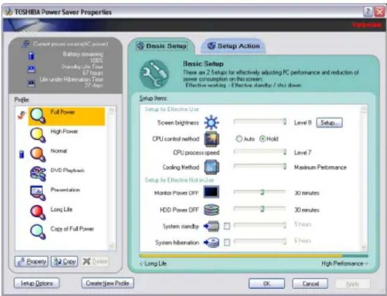Click the help question mark button
This screenshot has width=387, height=296.
pos(368,12)
